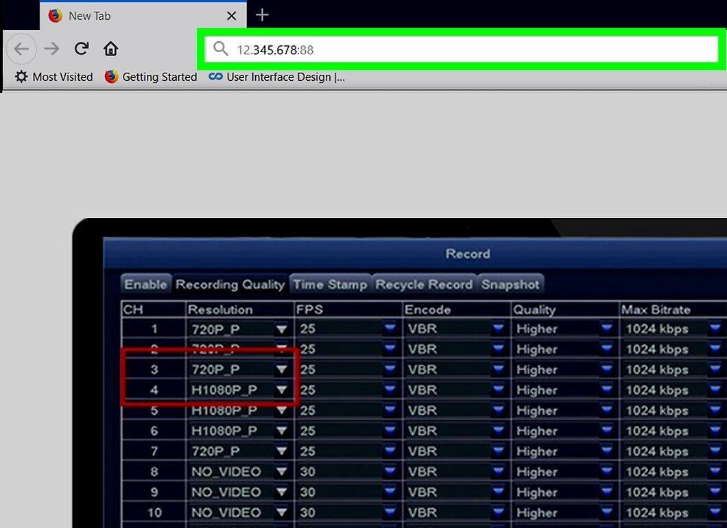Viewport: 727px width, 528px height.
Task: Open FPS dropdown arrow for channel 10
Action: [390, 512]
